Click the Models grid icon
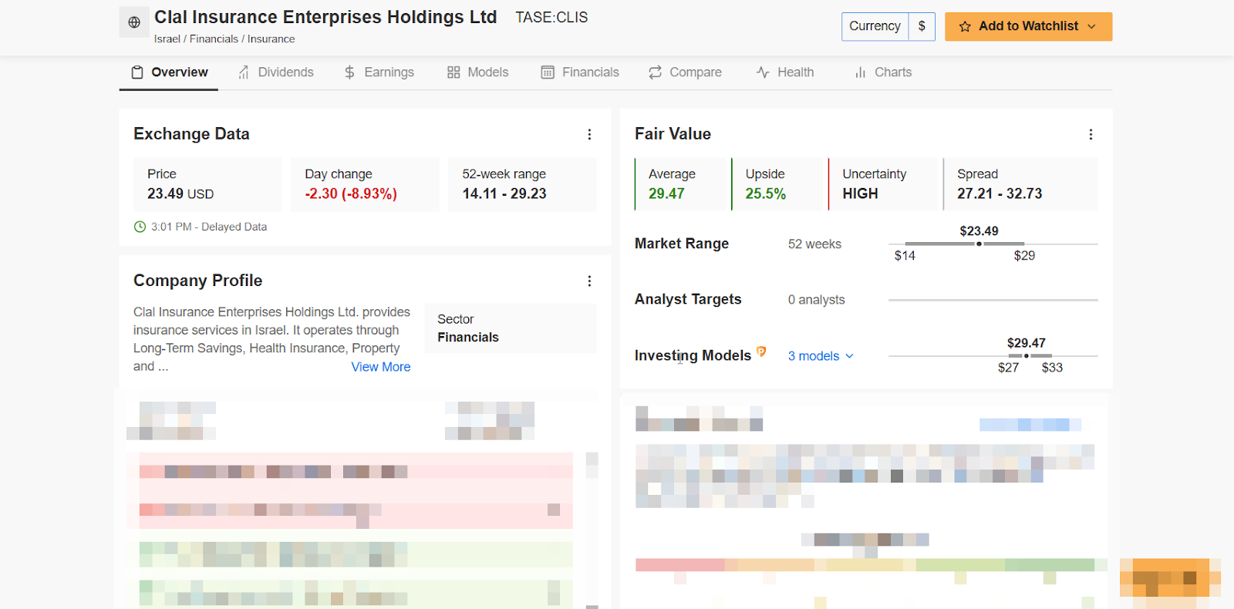 (x=453, y=72)
